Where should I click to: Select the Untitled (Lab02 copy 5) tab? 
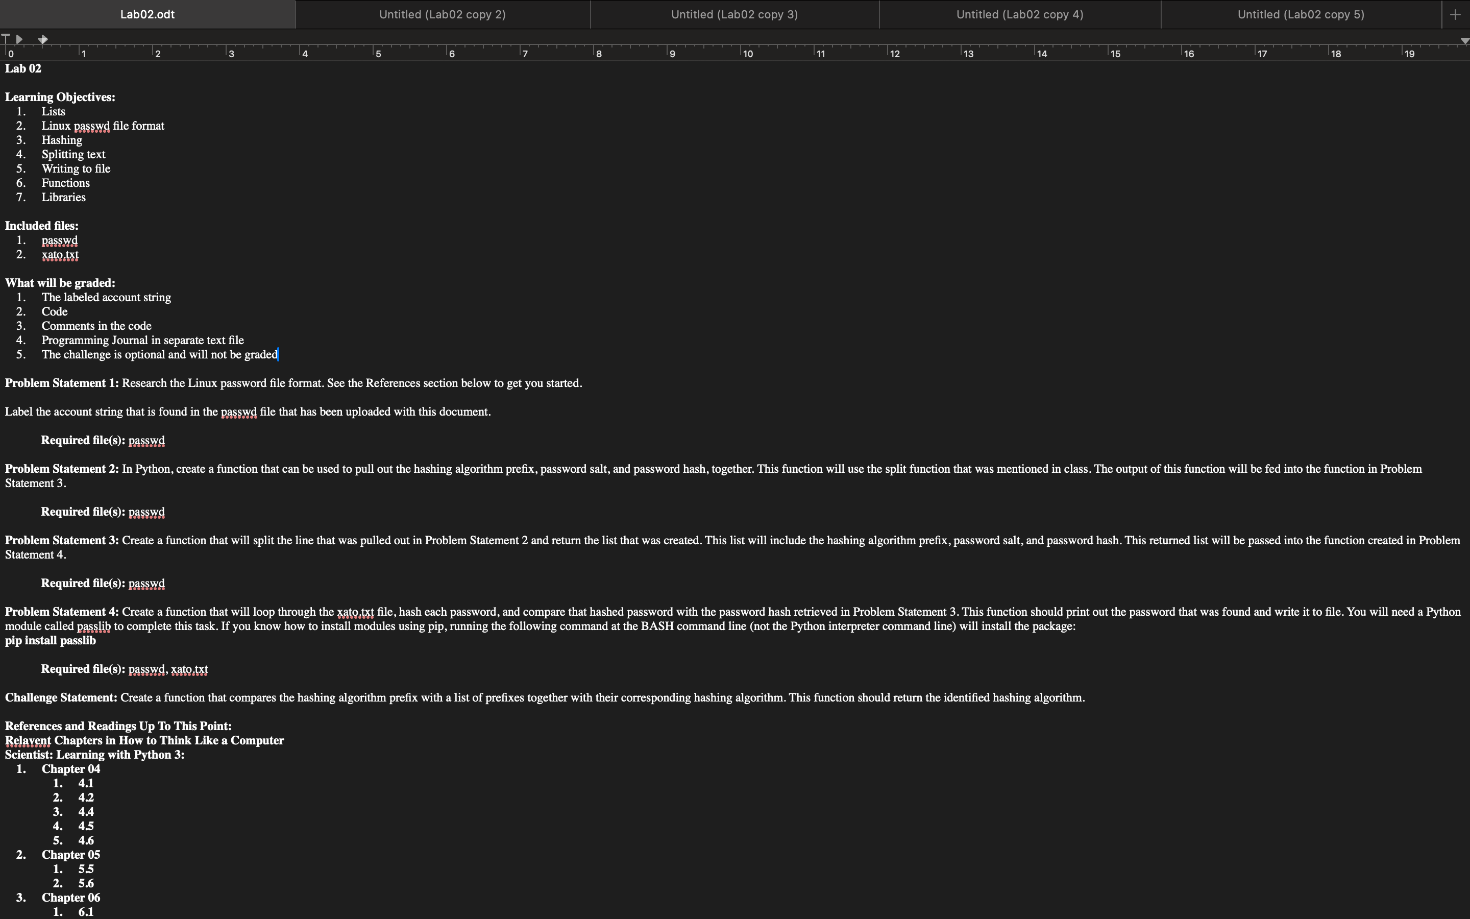pos(1301,15)
